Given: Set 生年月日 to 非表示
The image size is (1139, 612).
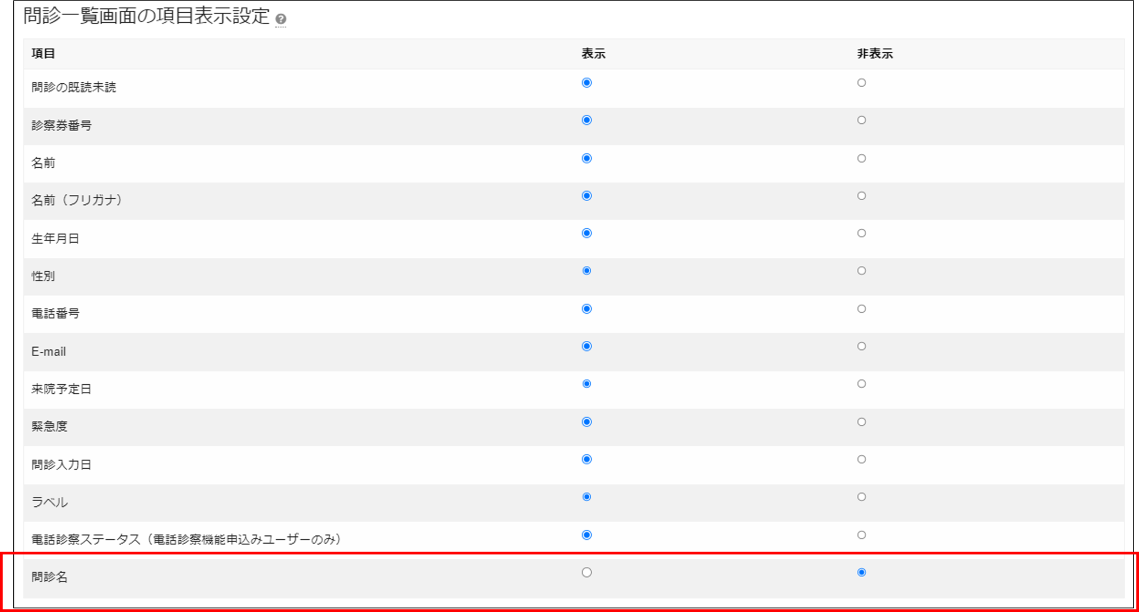Looking at the screenshot, I should coord(861,233).
